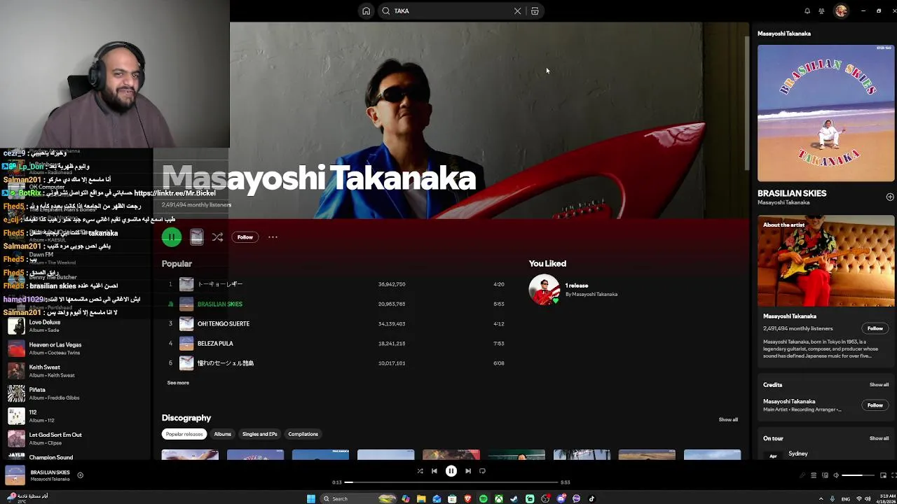Pause artist playback with green button
Viewport: 897px width, 504px height.
tap(172, 237)
